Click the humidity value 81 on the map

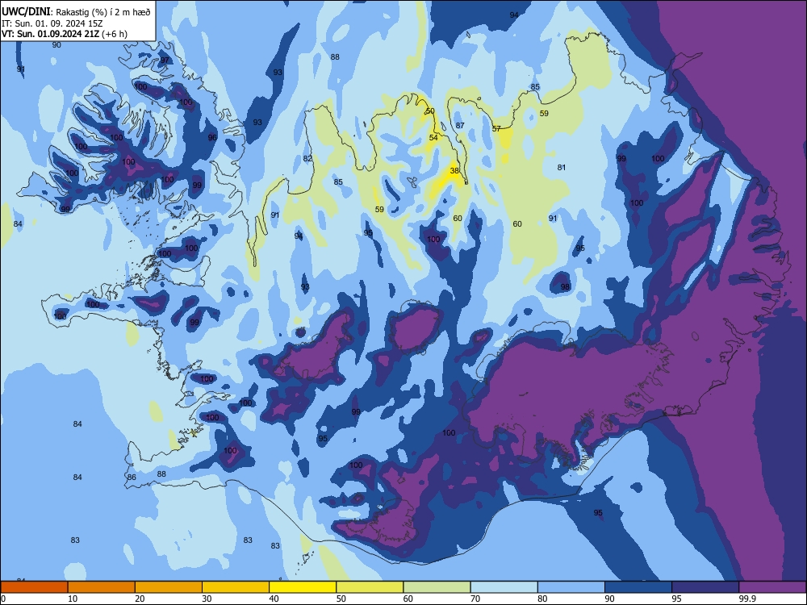click(562, 167)
